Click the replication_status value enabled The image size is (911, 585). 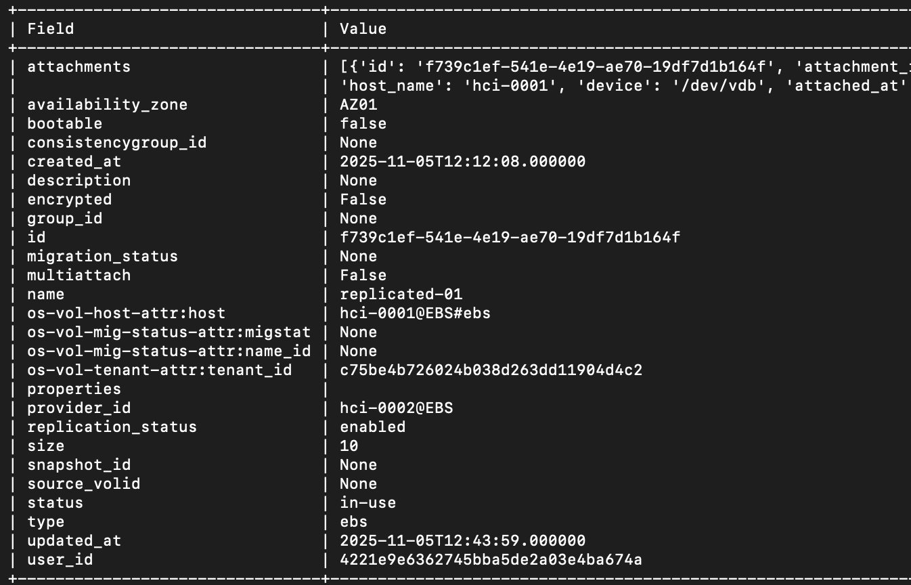coord(372,427)
